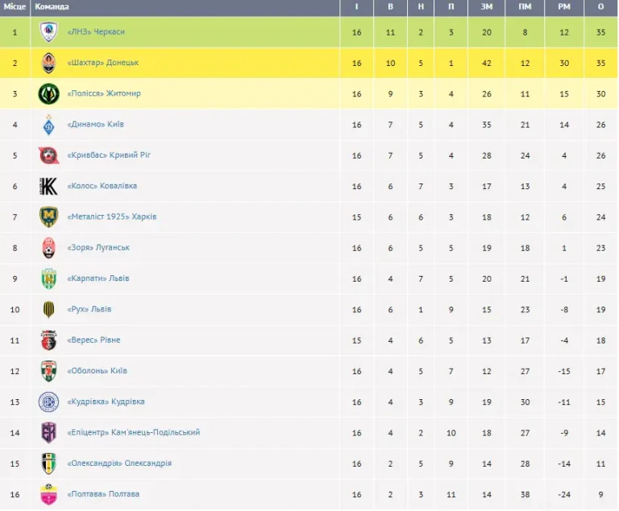Click the «Місце» column header

coord(15,6)
